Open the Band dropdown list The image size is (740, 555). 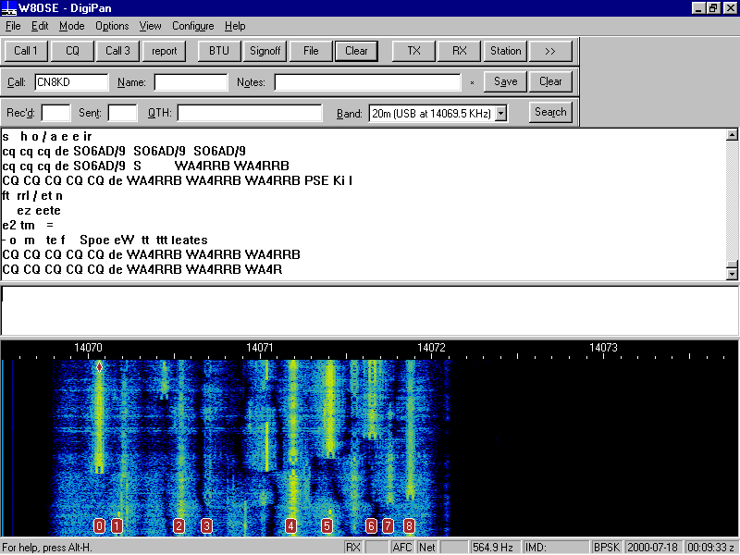click(500, 113)
